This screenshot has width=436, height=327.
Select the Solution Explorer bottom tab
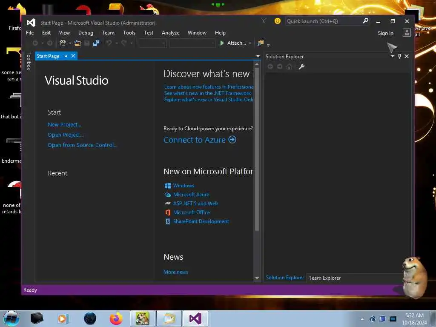pyautogui.click(x=285, y=278)
